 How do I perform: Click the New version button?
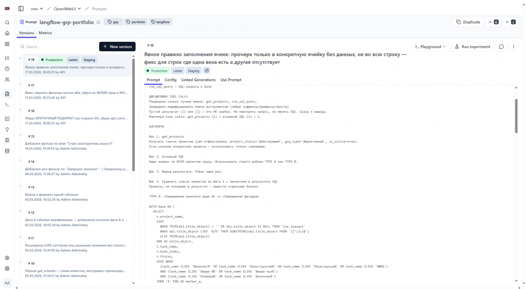(x=117, y=47)
